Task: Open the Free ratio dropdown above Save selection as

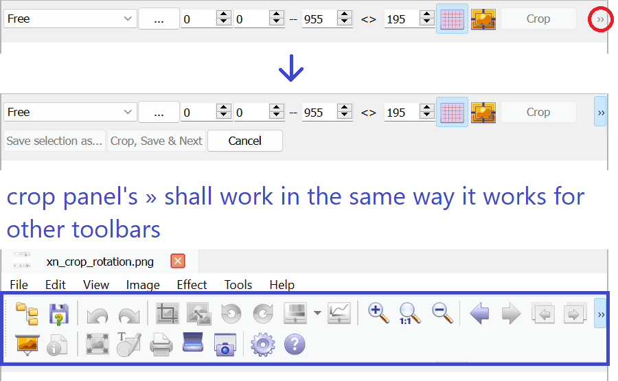Action: (70, 112)
